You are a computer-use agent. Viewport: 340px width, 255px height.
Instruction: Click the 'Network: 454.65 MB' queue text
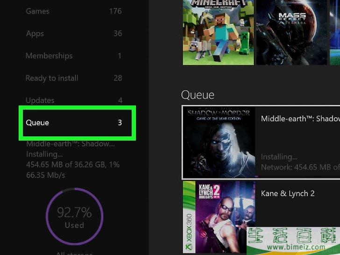[x=300, y=167]
